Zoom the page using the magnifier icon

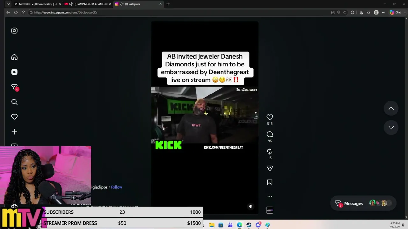pyautogui.click(x=339, y=12)
